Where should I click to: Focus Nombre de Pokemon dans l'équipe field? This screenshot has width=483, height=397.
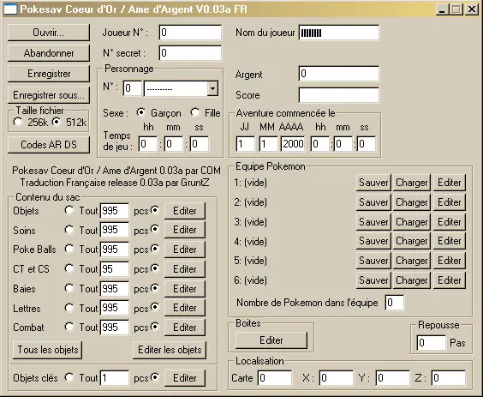[x=395, y=303]
